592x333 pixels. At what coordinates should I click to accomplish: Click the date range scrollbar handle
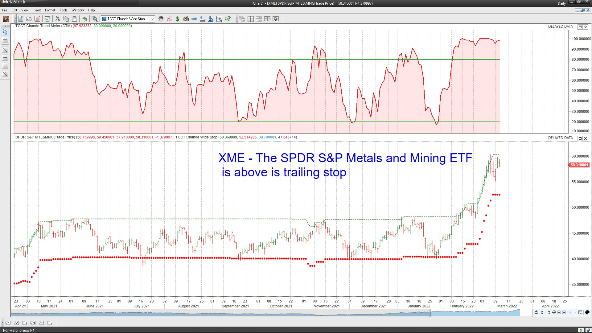tap(430, 313)
